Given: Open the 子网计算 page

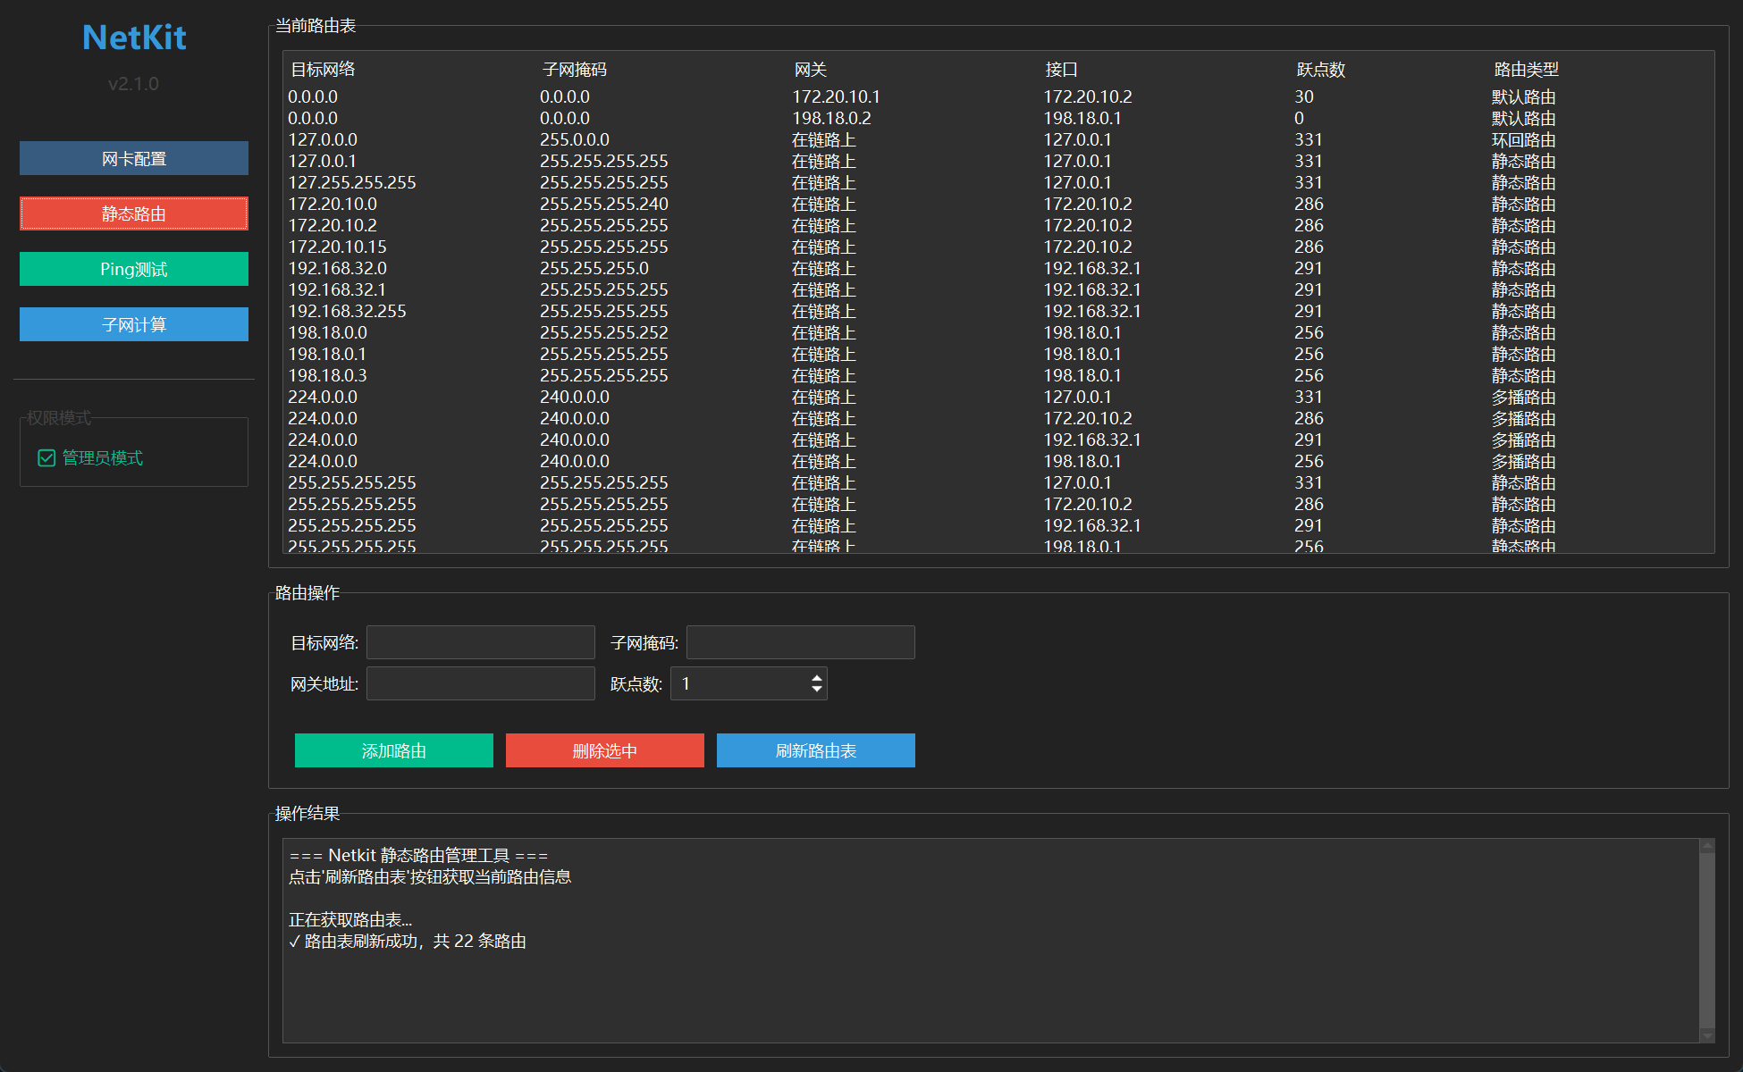Looking at the screenshot, I should 134,324.
